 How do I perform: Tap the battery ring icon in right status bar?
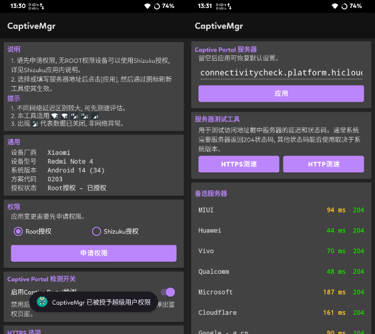[x=344, y=7]
